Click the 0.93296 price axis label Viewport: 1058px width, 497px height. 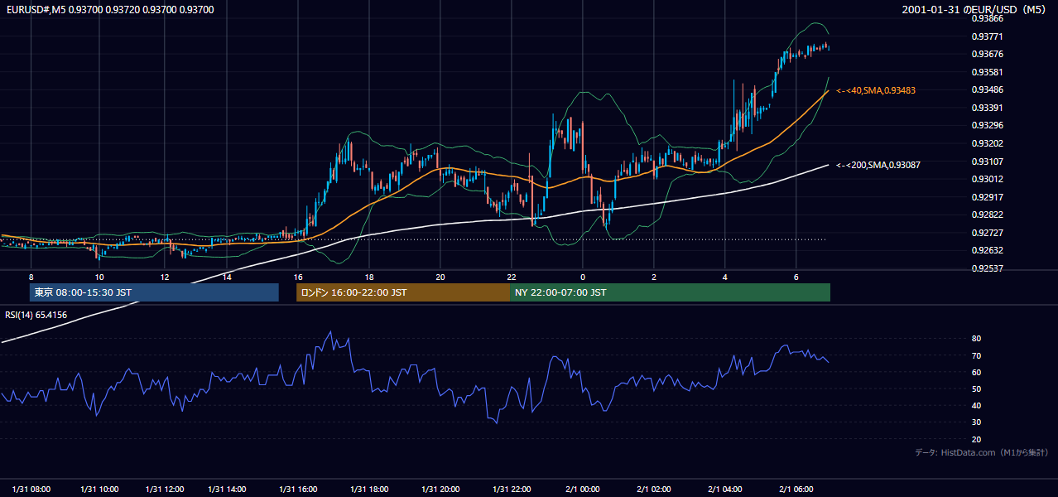tap(988, 125)
